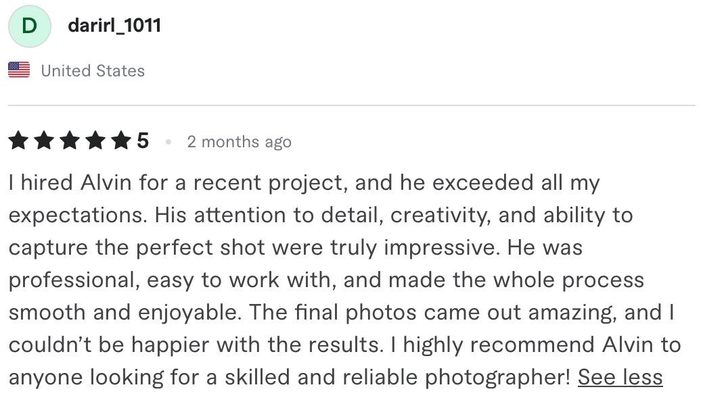701x404 pixels.
Task: Collapse the review with See less
Action: [620, 377]
